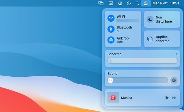
Task: Adjust the Schermo brightness slider
Action: (142, 61)
